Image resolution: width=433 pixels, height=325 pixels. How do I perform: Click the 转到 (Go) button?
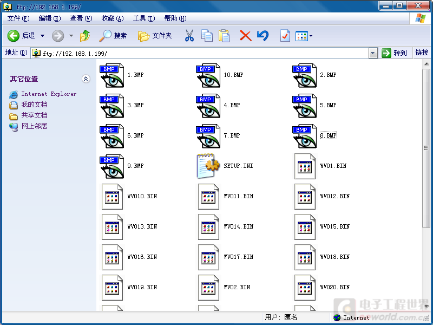pos(394,53)
